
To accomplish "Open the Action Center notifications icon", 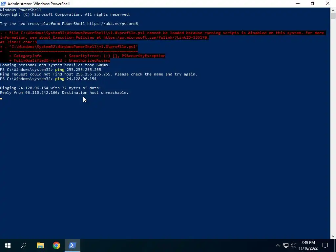I will click(325, 245).
